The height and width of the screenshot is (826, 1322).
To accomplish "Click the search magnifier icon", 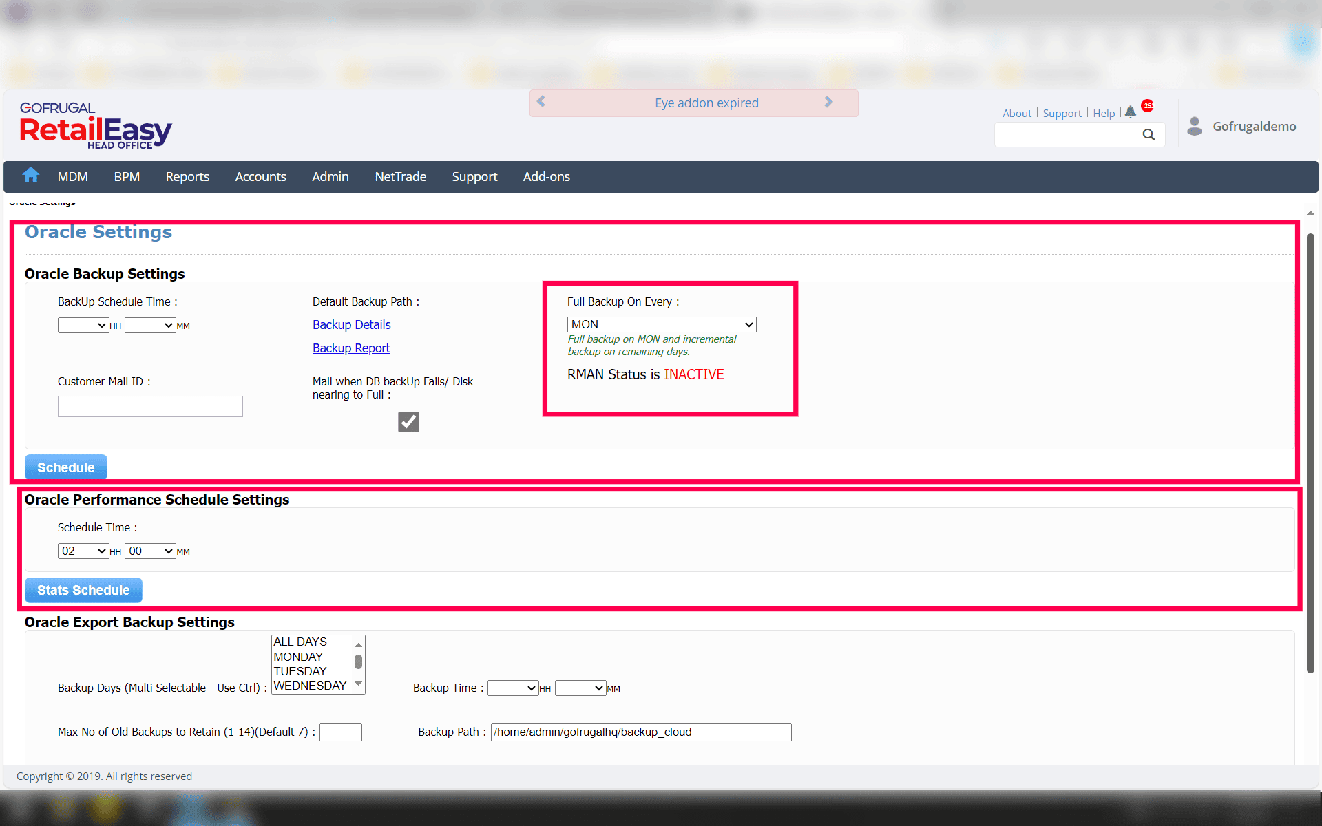I will (1148, 135).
